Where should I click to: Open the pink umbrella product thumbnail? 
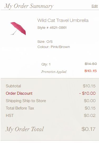click(18, 28)
